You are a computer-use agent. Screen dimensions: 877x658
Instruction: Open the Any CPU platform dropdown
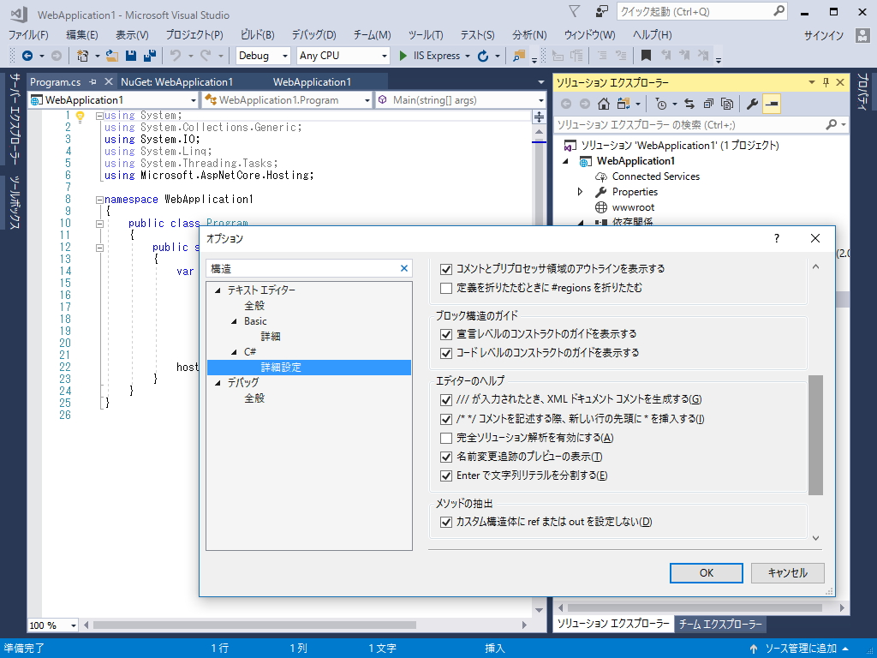click(x=385, y=55)
